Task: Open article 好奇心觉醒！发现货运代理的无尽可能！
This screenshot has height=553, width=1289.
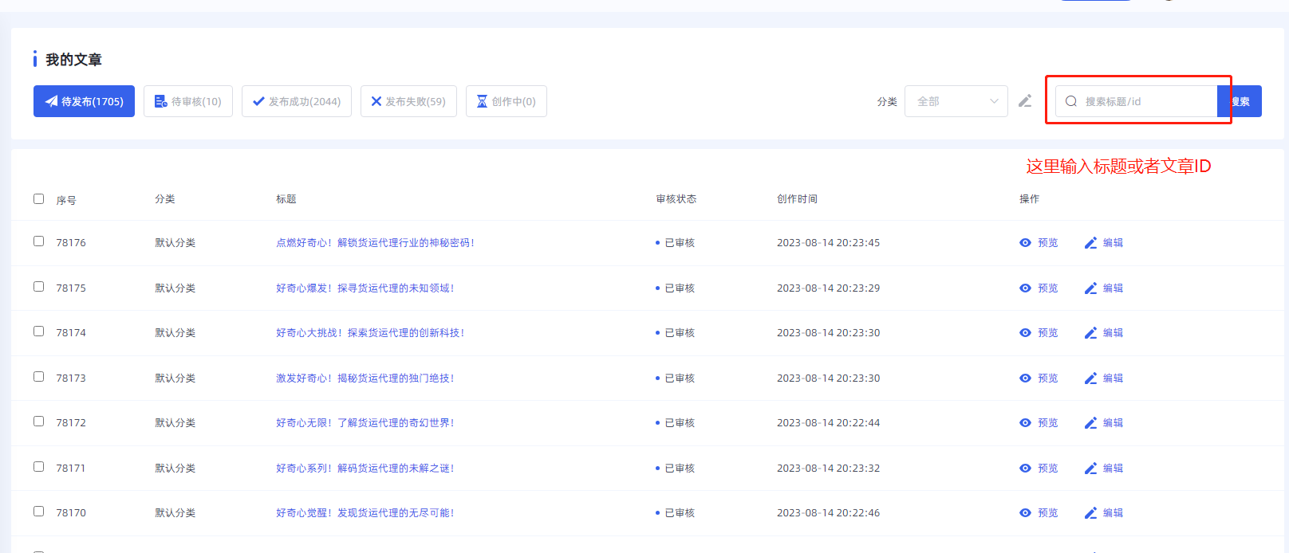Action: [365, 513]
